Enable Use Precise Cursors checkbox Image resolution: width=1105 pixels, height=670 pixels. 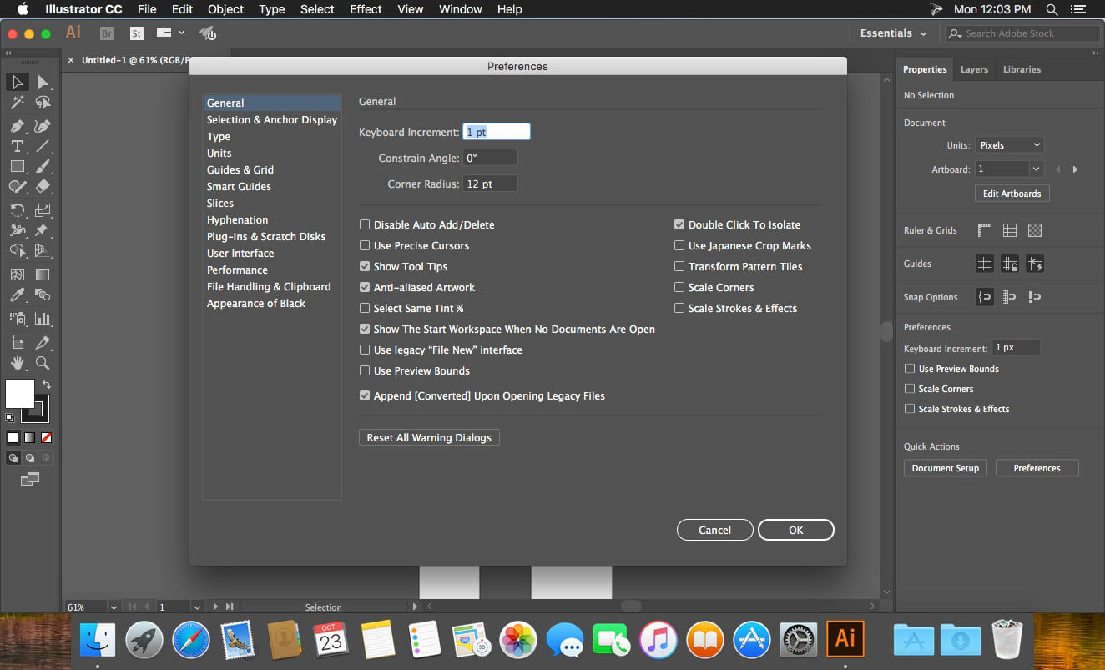[x=365, y=245]
